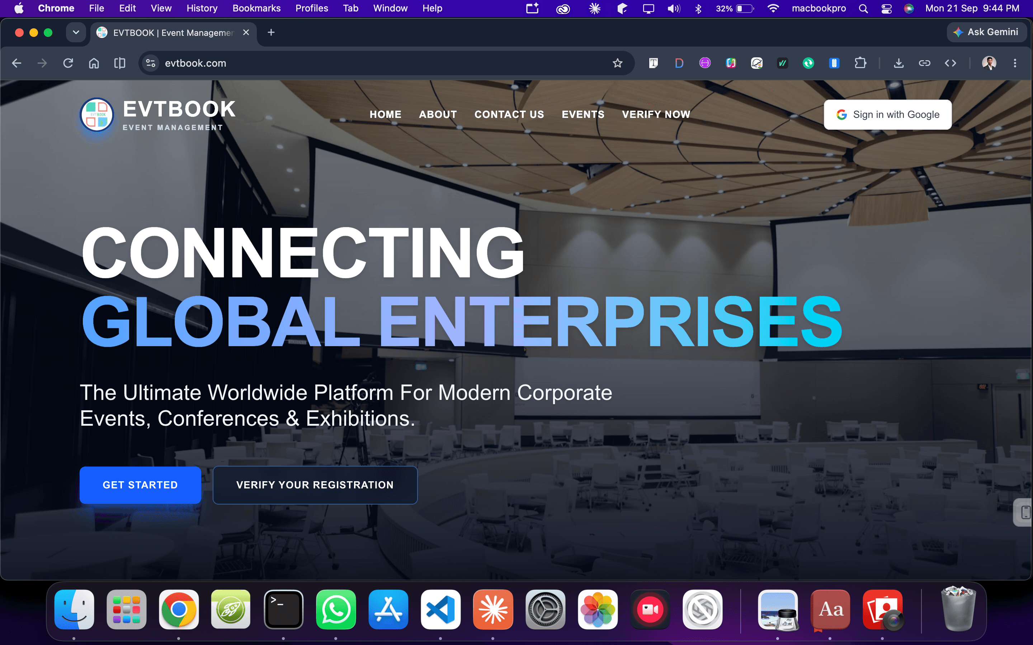The width and height of the screenshot is (1033, 645).
Task: Open Spotlight search in menu bar
Action: pyautogui.click(x=863, y=8)
